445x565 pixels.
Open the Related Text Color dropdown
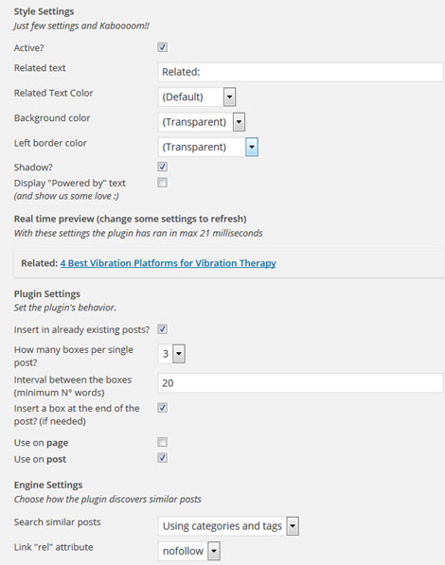(x=229, y=97)
